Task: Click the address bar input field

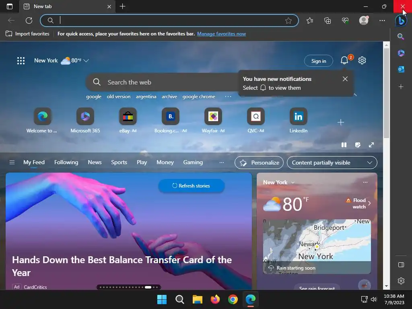Action: pyautogui.click(x=169, y=21)
